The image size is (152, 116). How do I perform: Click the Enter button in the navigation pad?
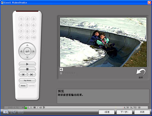(27, 51)
